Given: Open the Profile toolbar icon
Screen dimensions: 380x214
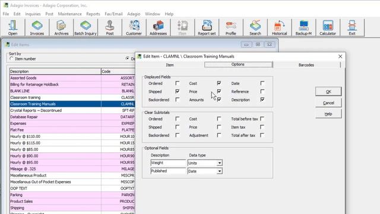Looking at the screenshot, I should [x=231, y=28].
